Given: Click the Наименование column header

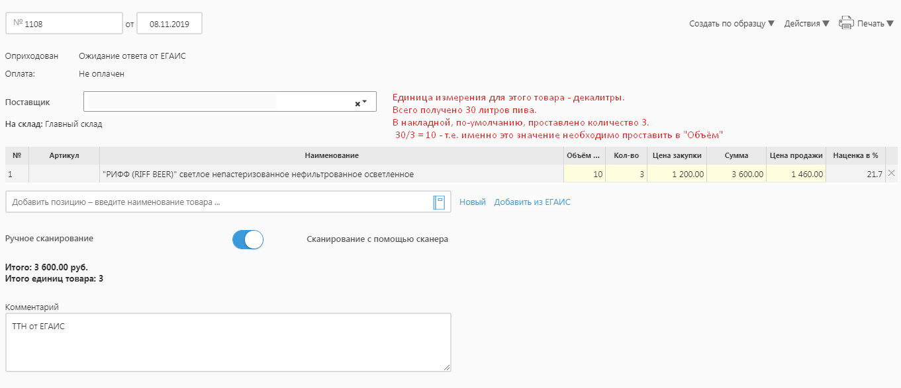Looking at the screenshot, I should [332, 155].
